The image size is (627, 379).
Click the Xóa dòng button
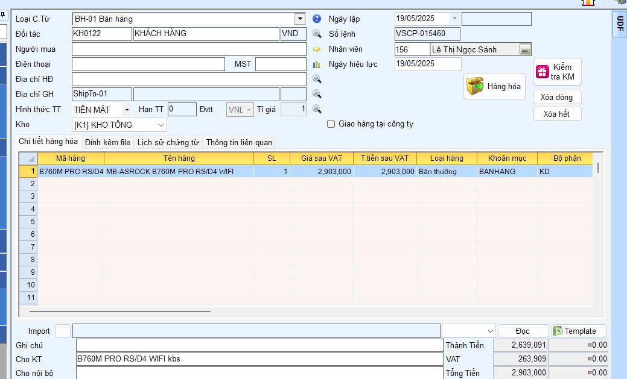pos(557,97)
